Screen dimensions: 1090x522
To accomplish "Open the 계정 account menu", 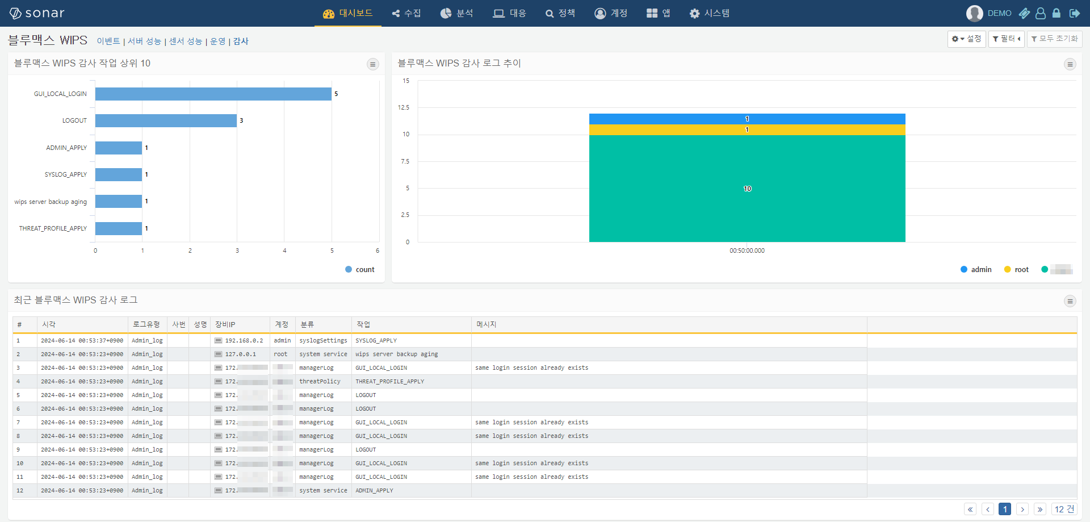I will (x=611, y=13).
